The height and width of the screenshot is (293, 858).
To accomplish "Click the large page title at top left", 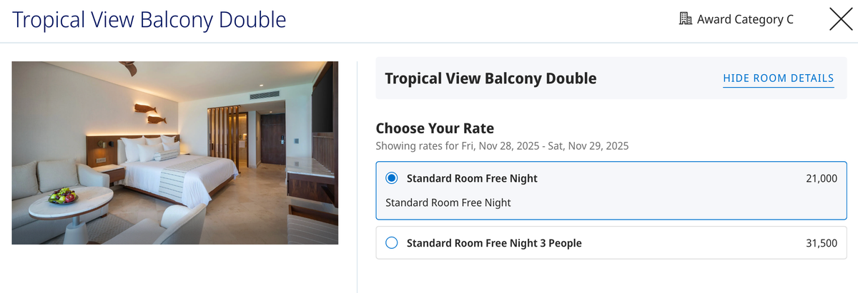I will (x=149, y=19).
